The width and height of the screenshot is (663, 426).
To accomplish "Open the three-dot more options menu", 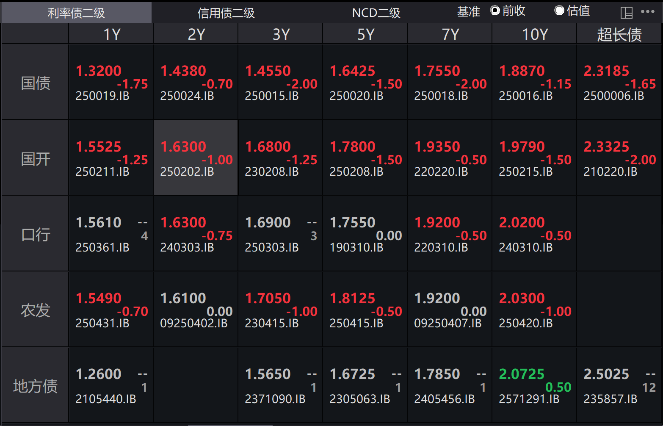I will (x=647, y=12).
